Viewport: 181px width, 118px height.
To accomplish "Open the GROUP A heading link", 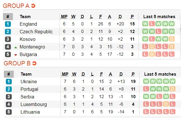I will tap(16, 6).
